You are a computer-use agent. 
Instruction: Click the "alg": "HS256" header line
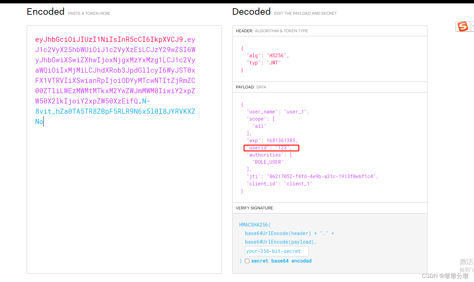pyautogui.click(x=268, y=56)
